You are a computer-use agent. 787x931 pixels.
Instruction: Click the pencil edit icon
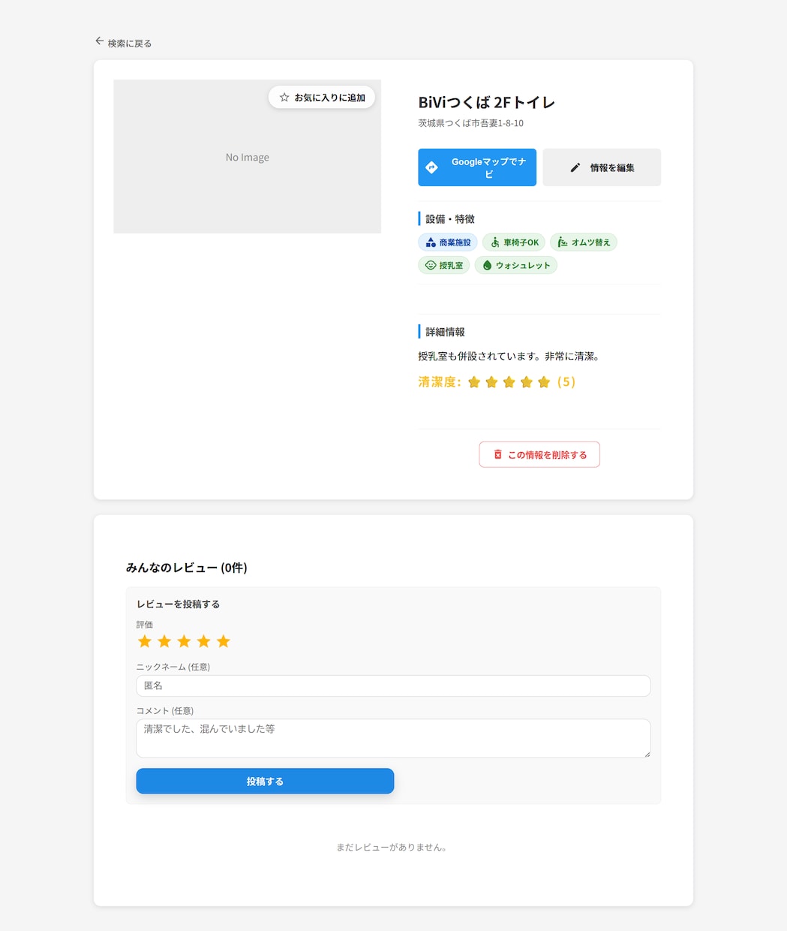pyautogui.click(x=575, y=167)
